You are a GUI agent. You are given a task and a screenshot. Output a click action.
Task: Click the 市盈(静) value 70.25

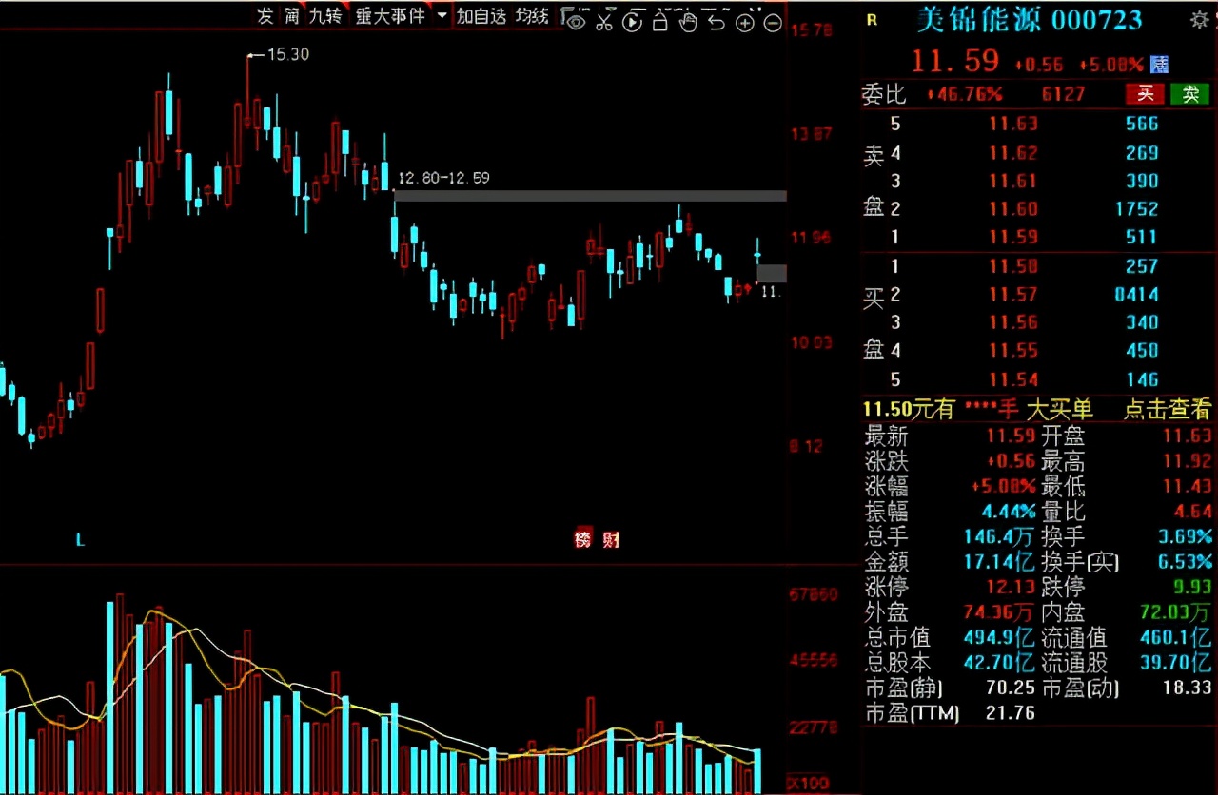click(1010, 688)
